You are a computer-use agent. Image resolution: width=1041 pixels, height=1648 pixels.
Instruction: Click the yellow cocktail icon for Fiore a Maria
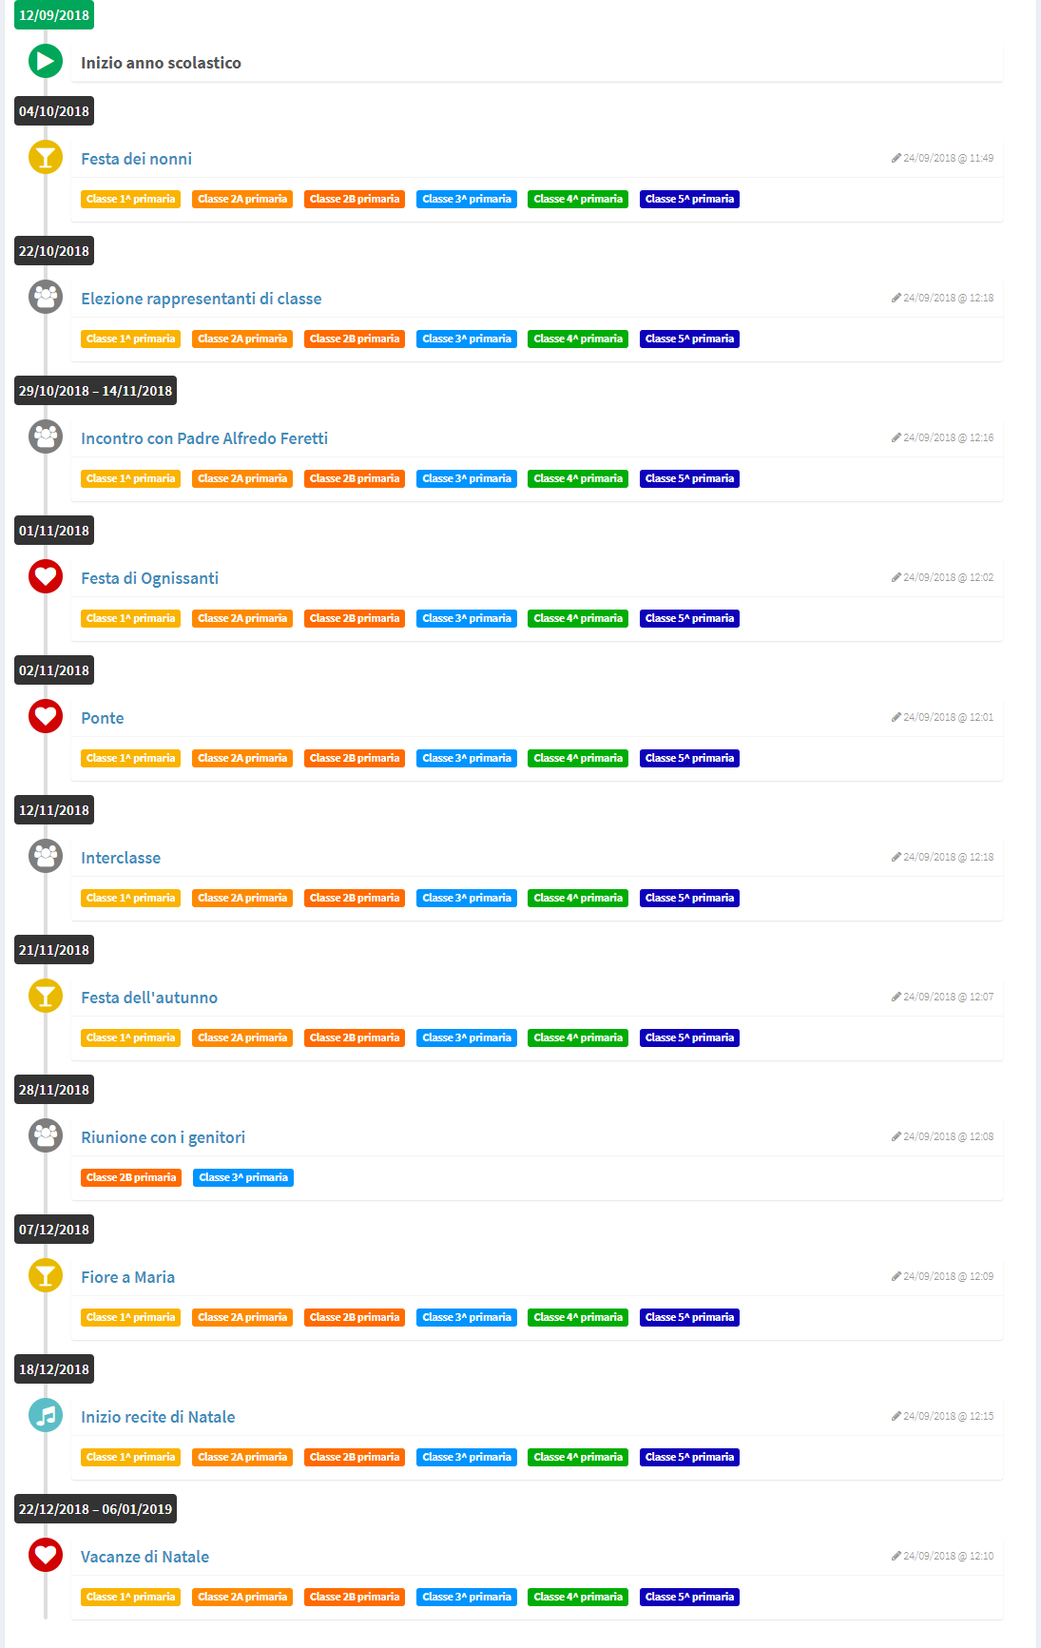tap(46, 1276)
